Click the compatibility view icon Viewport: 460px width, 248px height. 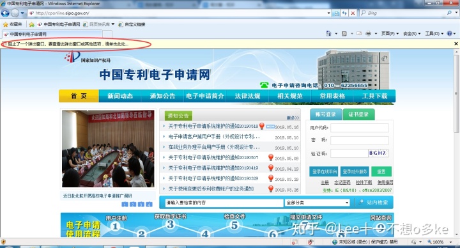337,13
